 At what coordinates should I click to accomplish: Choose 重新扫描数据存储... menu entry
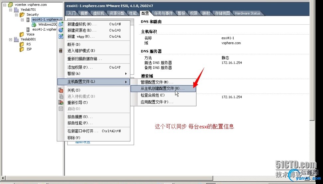coord(94,59)
